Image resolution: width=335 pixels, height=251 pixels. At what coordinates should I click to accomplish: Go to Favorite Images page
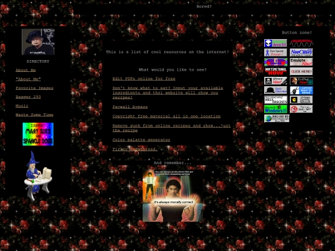point(34,88)
